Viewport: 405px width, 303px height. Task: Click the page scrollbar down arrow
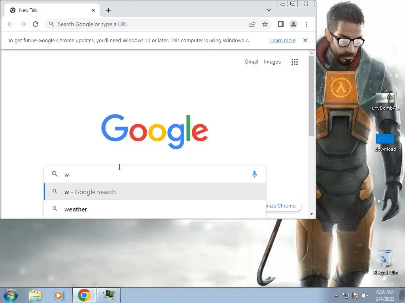[311, 214]
